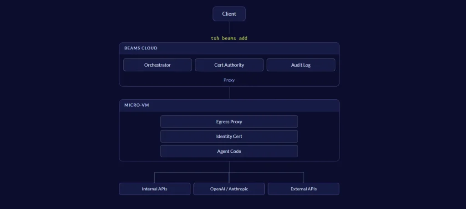
Task: Click the Audit Log box
Action: [x=301, y=65]
